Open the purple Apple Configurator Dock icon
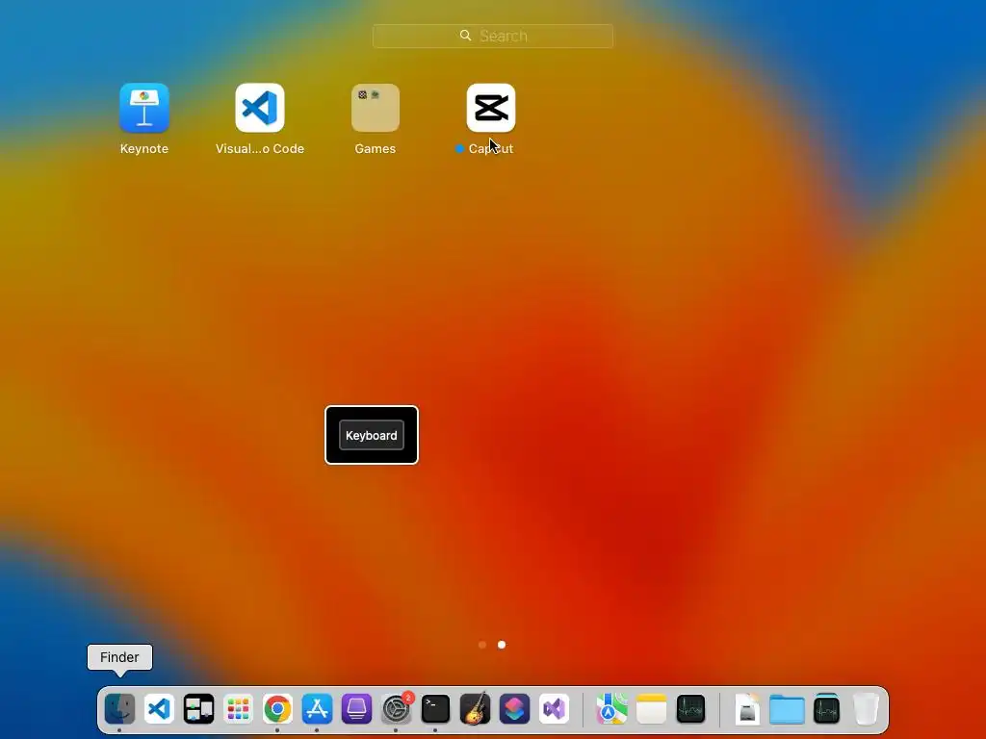This screenshot has width=986, height=739. pos(356,709)
